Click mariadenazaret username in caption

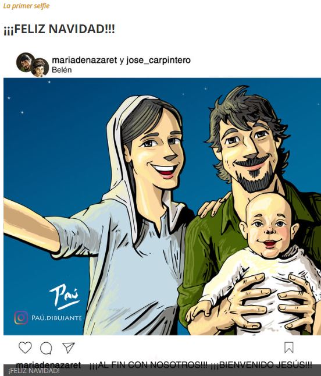[48, 365]
